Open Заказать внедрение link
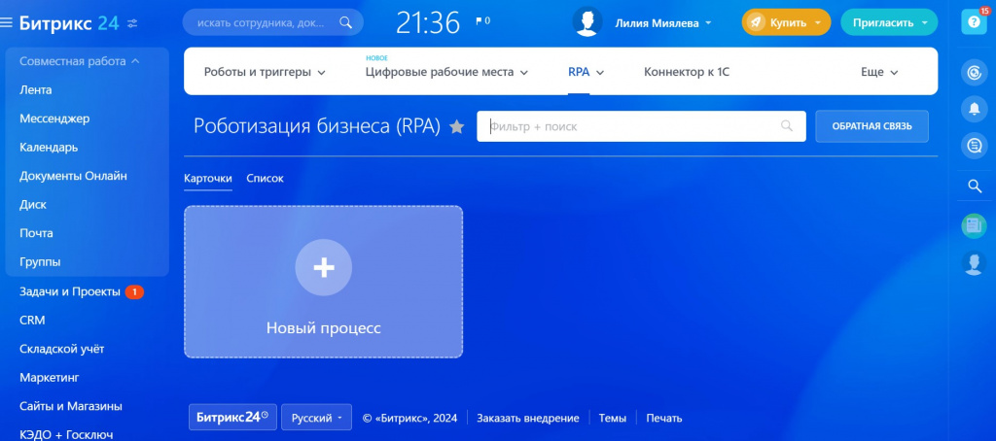 coord(528,418)
